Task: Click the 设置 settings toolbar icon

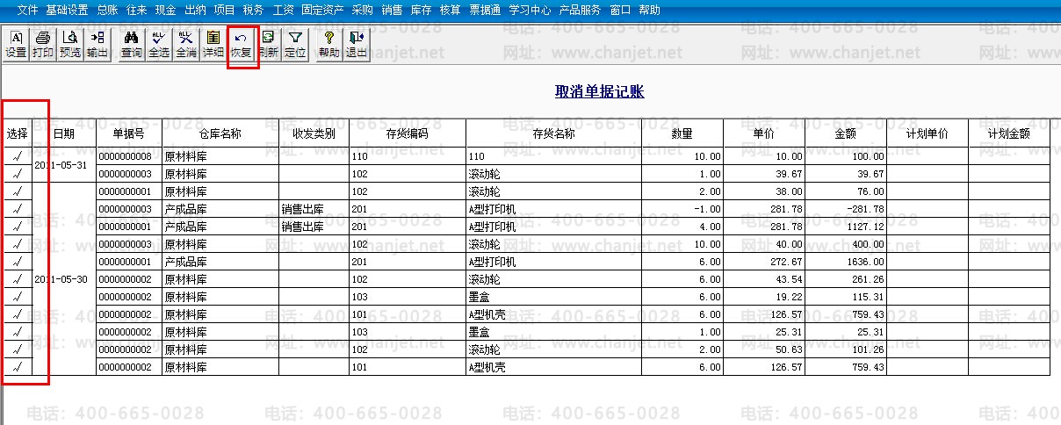Action: coord(16,44)
